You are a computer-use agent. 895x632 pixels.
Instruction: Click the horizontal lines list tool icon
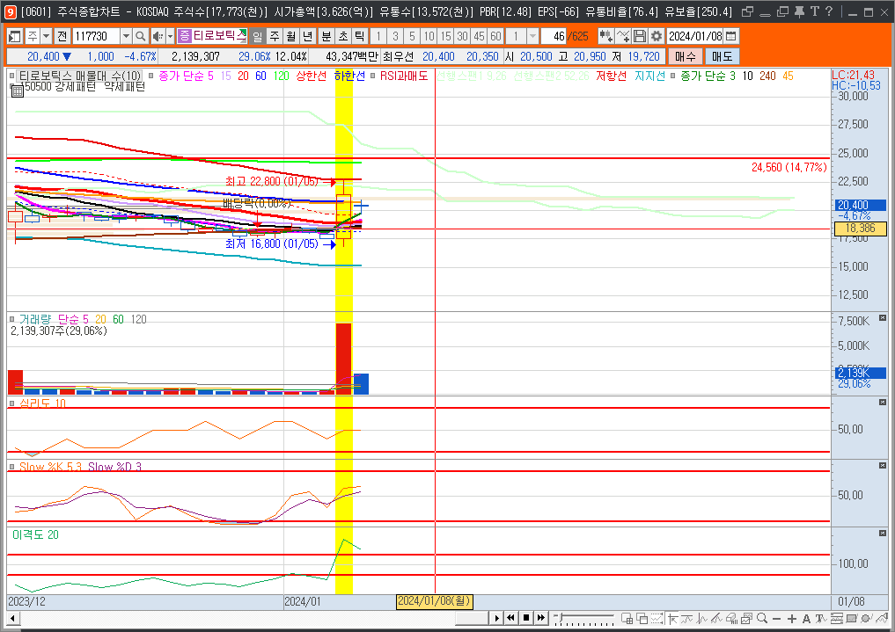tap(836, 618)
